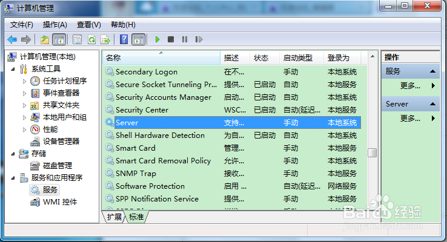Screen dimensions: 447x242
Task: Select the Secondary Logon service
Action: [x=232, y=72]
